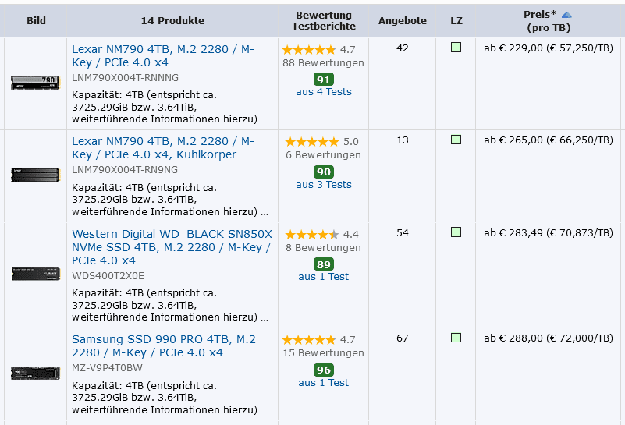
Task: Click model number LNM790X004T-RNNNG
Action: coord(125,78)
